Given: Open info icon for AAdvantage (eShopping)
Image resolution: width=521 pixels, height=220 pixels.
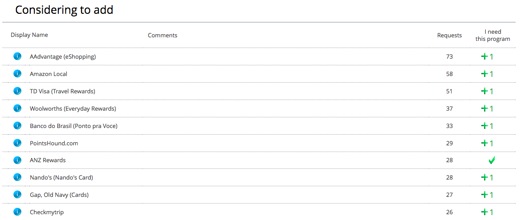Looking at the screenshot, I should [x=17, y=56].
